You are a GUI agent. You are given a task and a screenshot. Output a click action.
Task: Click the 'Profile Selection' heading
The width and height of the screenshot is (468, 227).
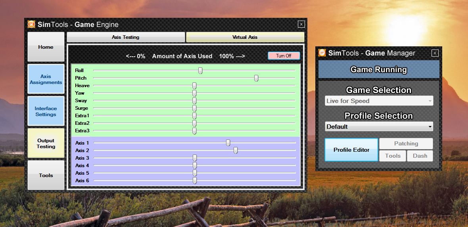[x=379, y=116]
